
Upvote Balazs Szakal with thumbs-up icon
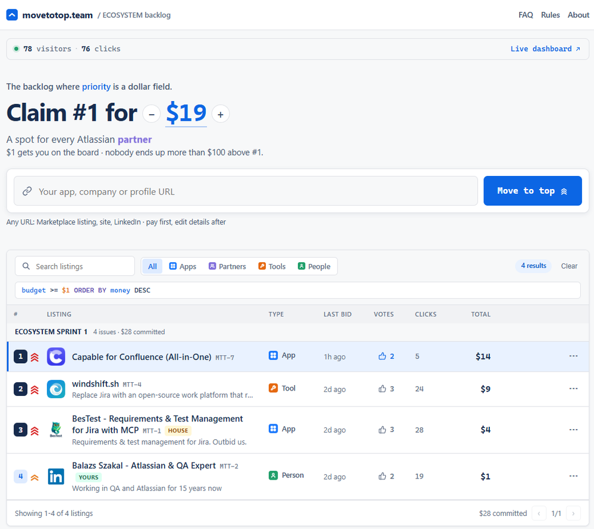point(382,476)
